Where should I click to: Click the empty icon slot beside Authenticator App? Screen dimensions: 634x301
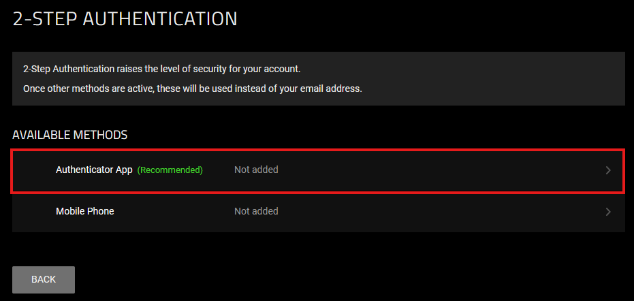coord(34,170)
